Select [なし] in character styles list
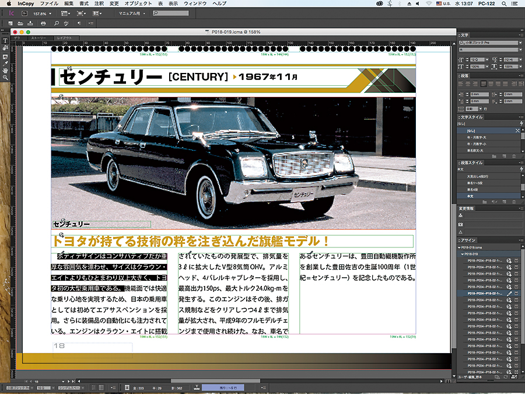The width and height of the screenshot is (525, 394). tap(489, 131)
